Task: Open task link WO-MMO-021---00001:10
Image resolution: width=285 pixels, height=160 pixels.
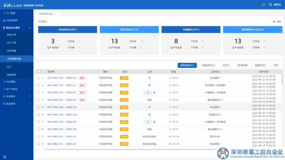Action: point(62,137)
